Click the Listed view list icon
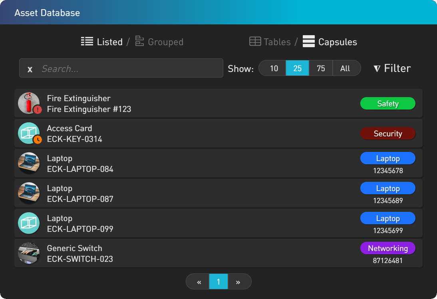Screen dimensions: 437x299 [87, 41]
